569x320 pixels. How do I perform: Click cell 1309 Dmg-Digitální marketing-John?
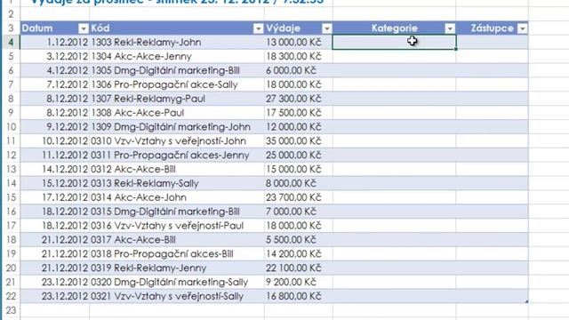[177, 126]
